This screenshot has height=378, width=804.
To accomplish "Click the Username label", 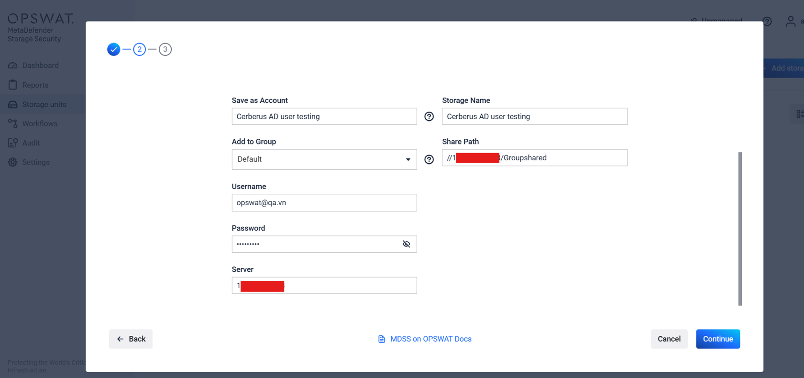I will 249,187.
